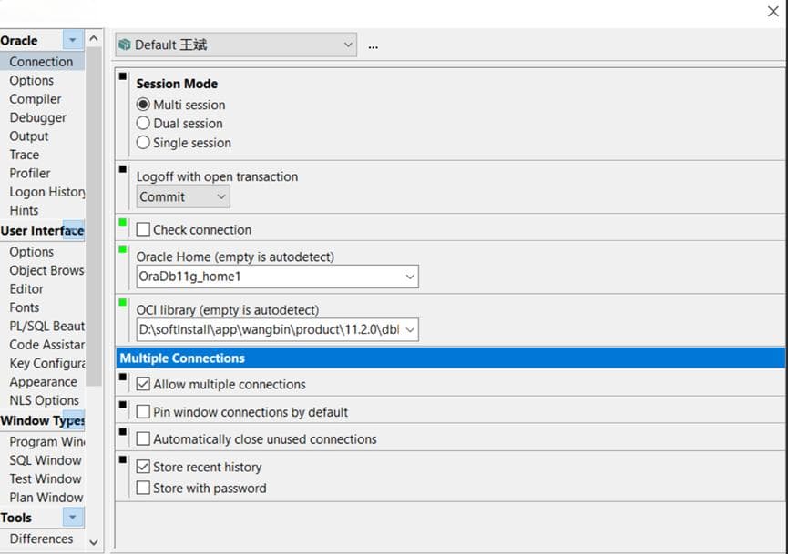This screenshot has width=788, height=554.
Task: Click the sidebar scrollbar thumb
Action: pos(94,217)
